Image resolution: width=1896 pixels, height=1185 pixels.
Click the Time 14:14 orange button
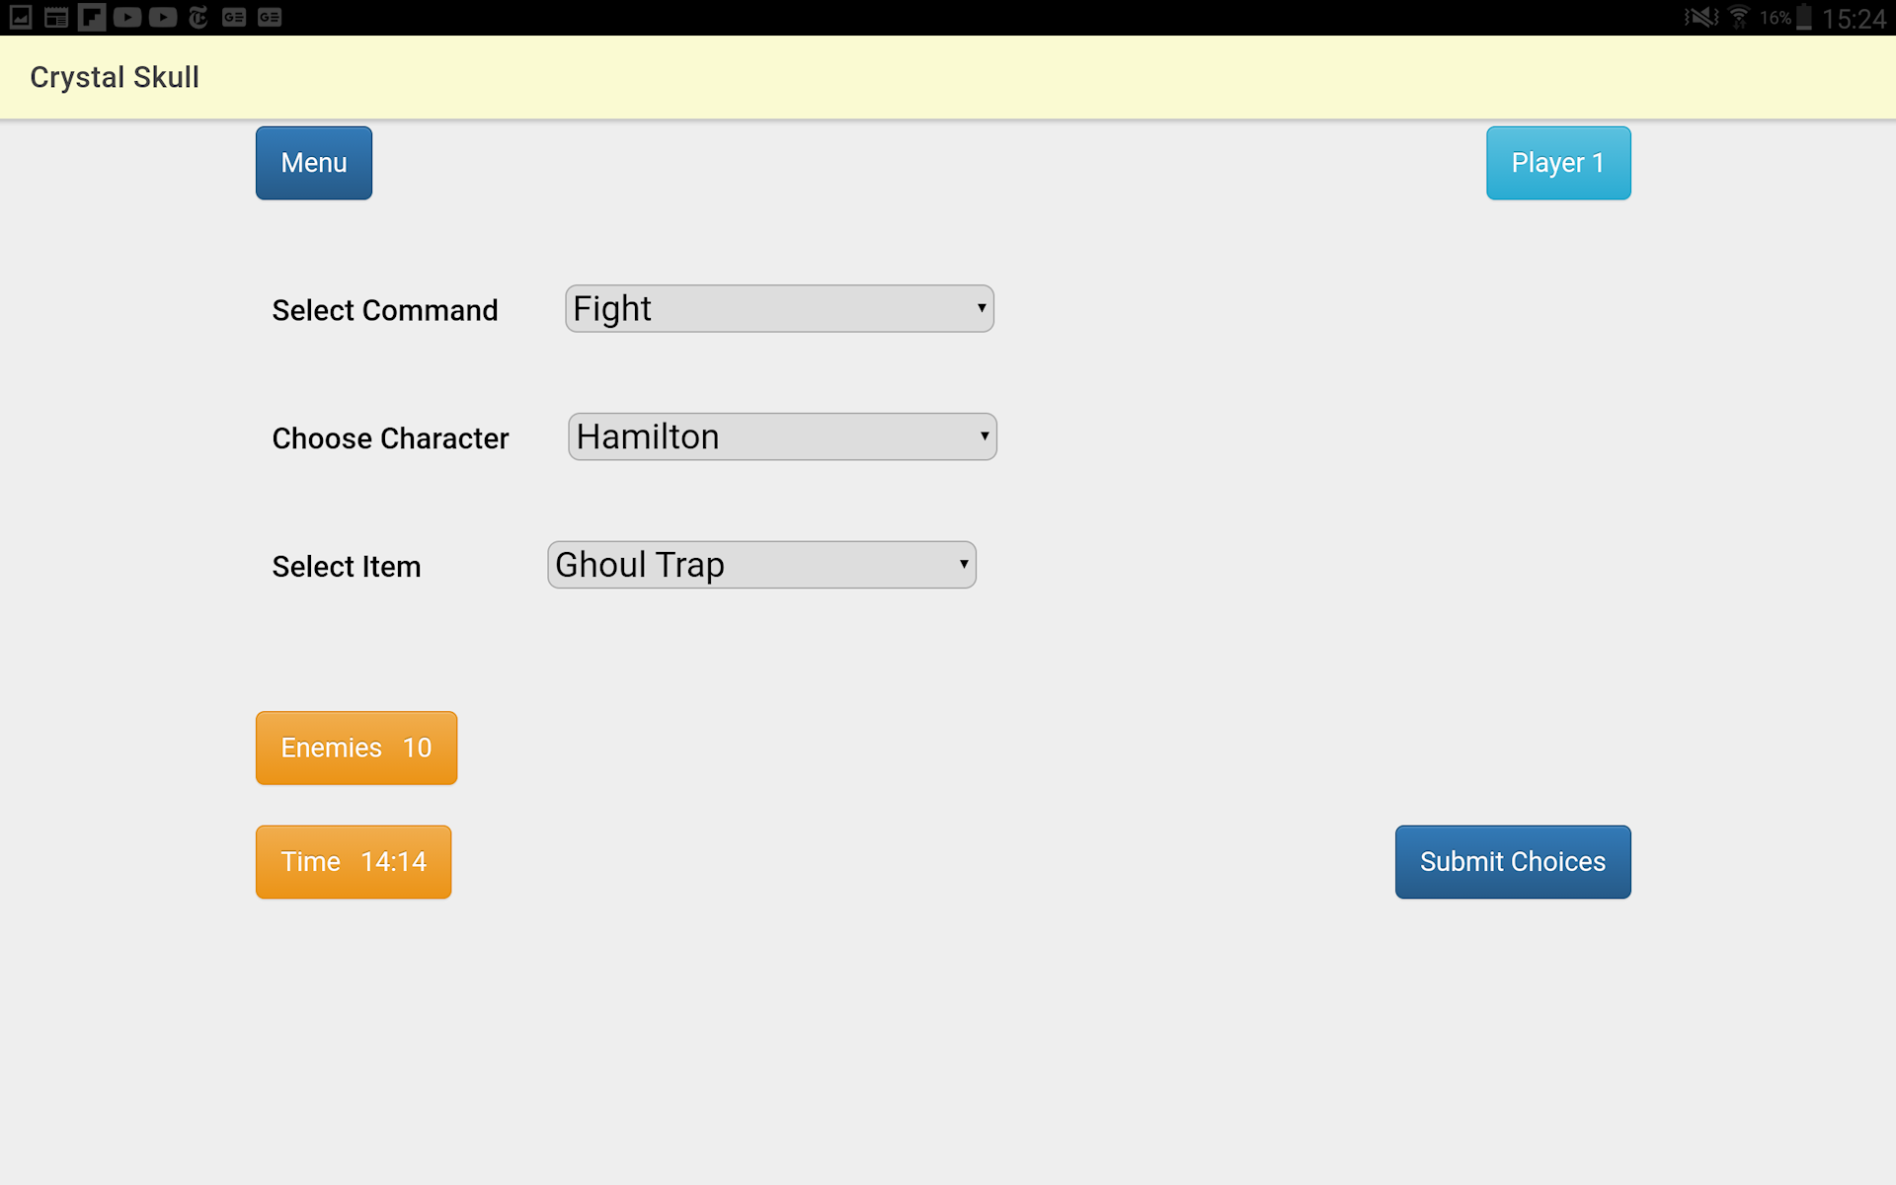[x=354, y=862]
